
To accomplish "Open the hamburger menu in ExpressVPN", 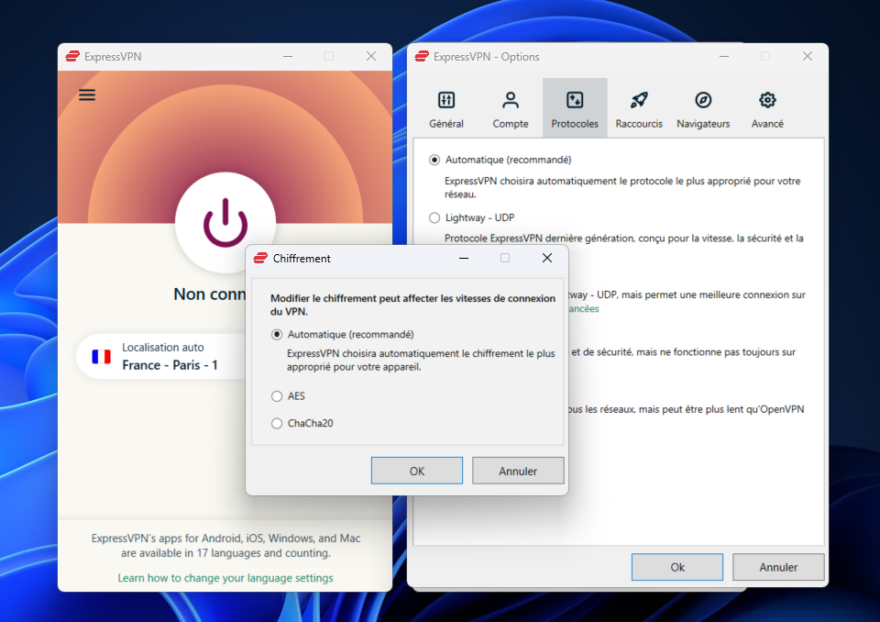I will click(87, 95).
